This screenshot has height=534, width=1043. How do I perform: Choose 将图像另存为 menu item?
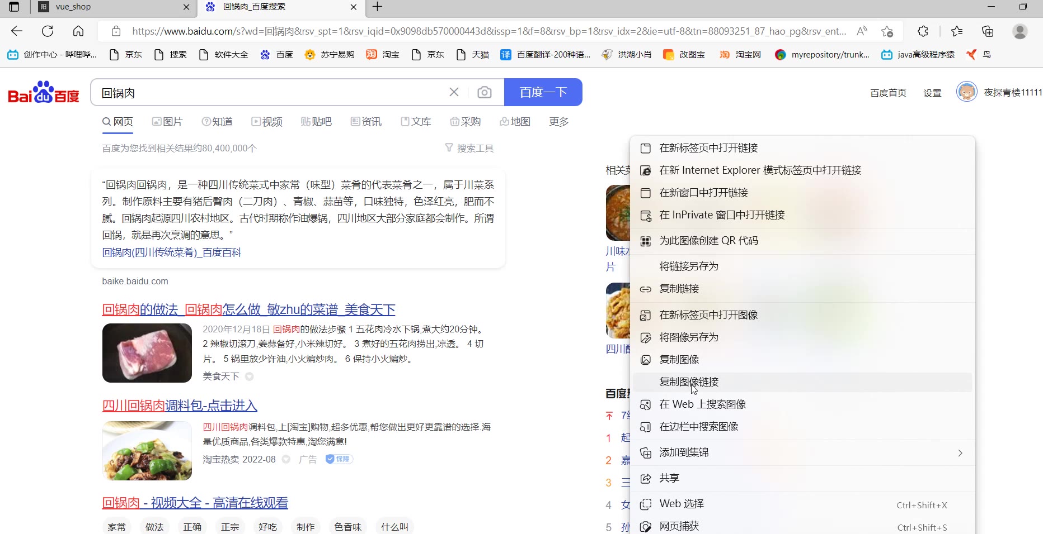[x=803, y=337]
